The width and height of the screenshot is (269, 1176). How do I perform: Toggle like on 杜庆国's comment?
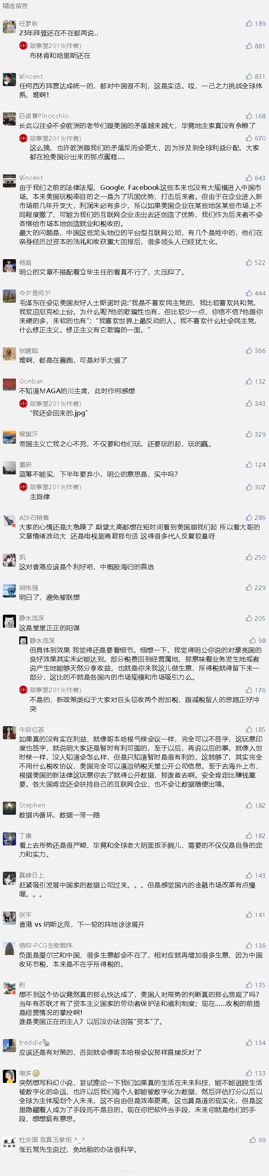tap(253, 1140)
